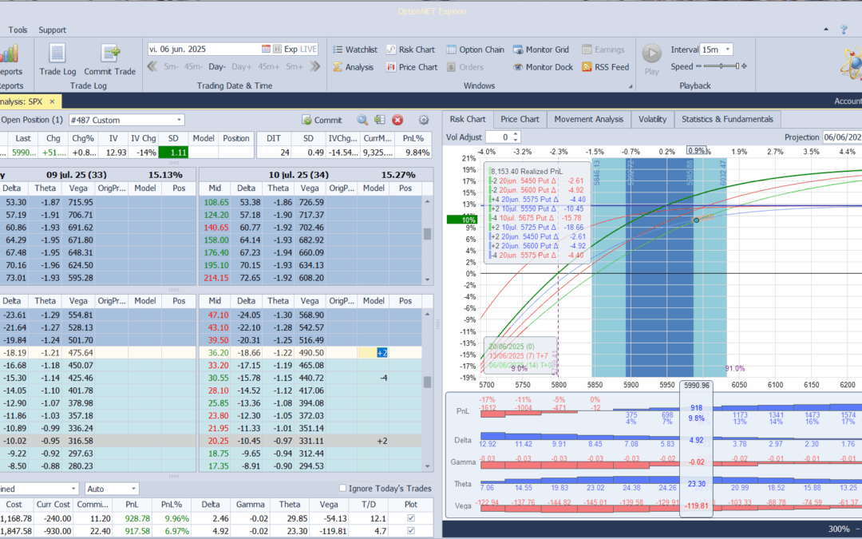The height and width of the screenshot is (539, 862).
Task: Switch to the Volatility tab
Action: (653, 119)
